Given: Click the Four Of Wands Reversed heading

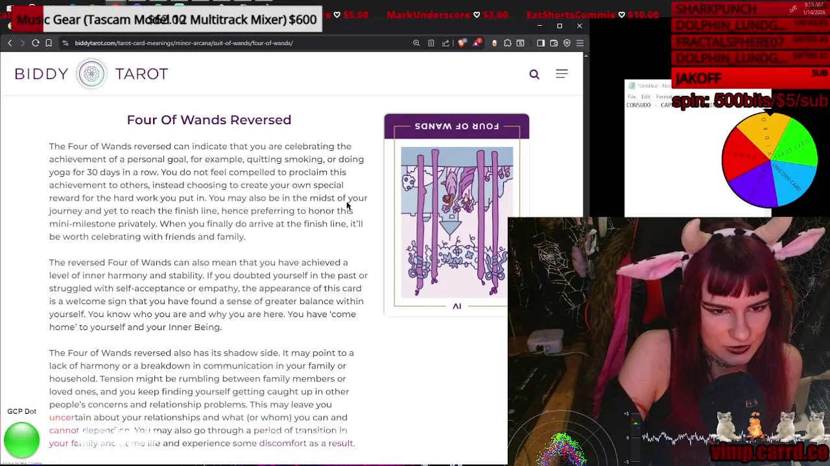Looking at the screenshot, I should 209,120.
